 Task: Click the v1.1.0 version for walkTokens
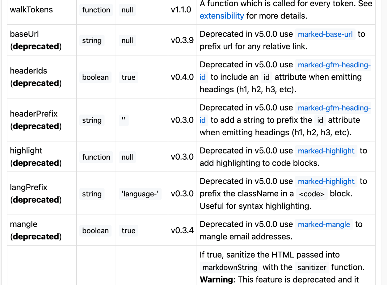click(x=181, y=10)
